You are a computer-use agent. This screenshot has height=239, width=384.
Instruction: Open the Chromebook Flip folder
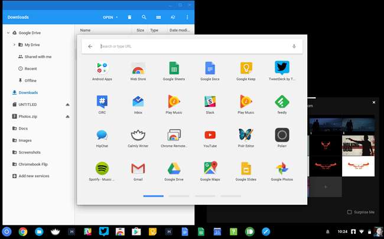pyautogui.click(x=33, y=164)
